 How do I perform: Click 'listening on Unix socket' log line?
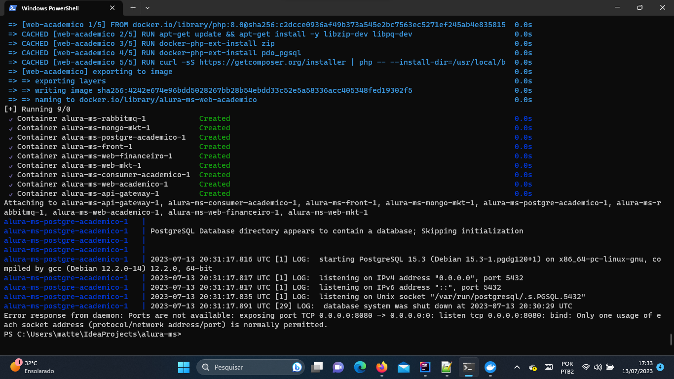368,297
